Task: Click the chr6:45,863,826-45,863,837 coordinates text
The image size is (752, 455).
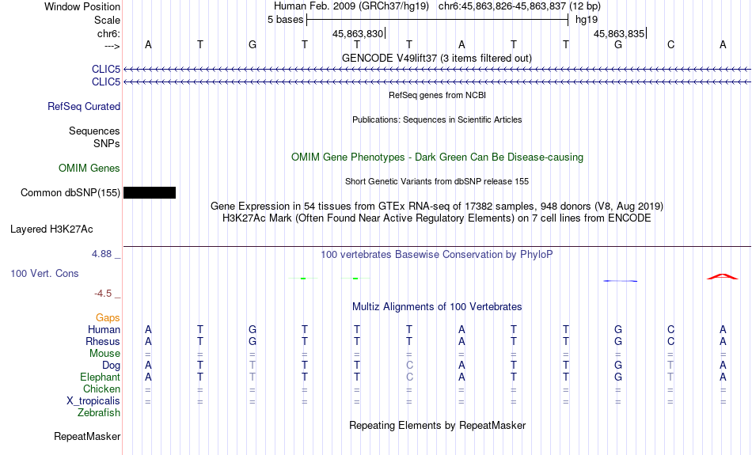Action: tap(519, 6)
